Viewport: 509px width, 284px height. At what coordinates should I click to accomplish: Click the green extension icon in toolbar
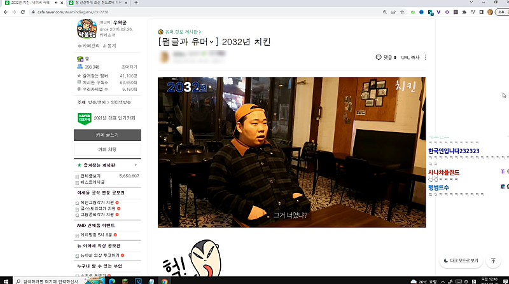point(412,12)
